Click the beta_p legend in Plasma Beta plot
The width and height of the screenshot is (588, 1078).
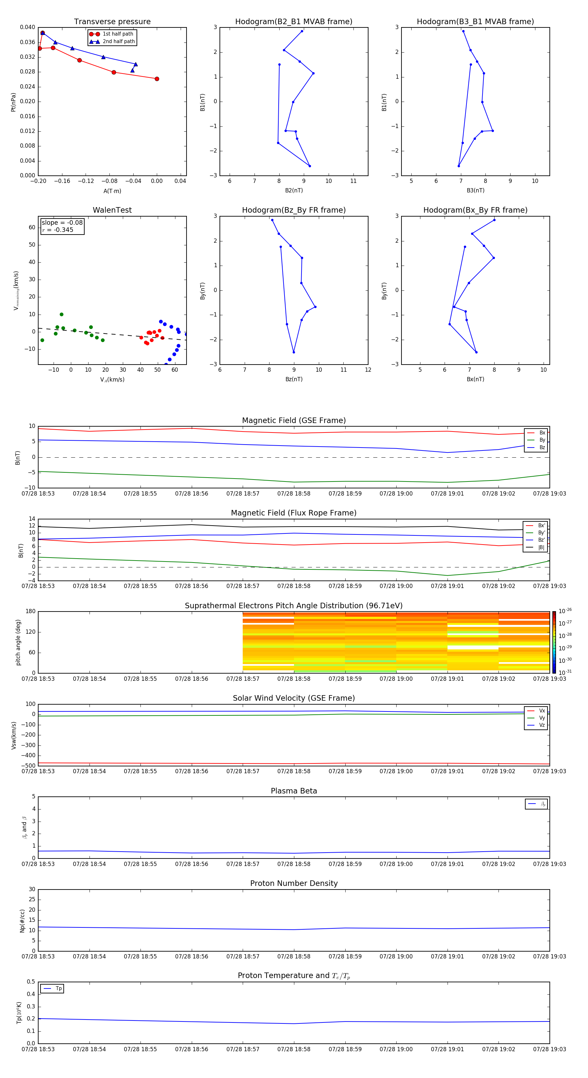pyautogui.click(x=536, y=804)
